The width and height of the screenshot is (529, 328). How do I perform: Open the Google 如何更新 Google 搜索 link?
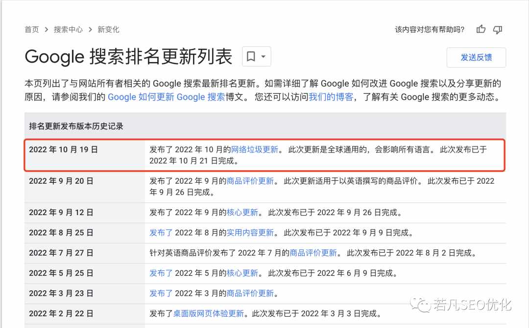(x=167, y=97)
